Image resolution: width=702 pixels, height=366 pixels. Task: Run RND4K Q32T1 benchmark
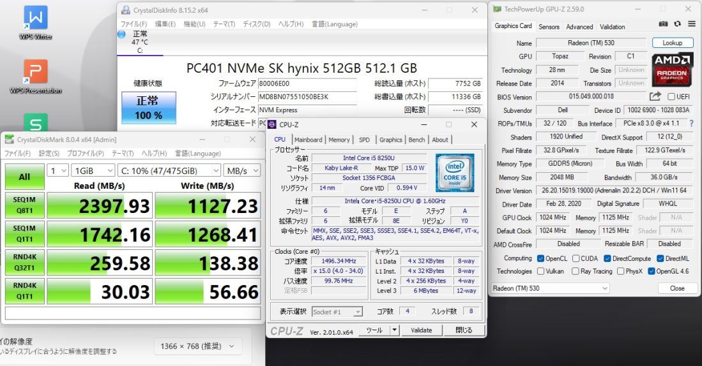25,262
